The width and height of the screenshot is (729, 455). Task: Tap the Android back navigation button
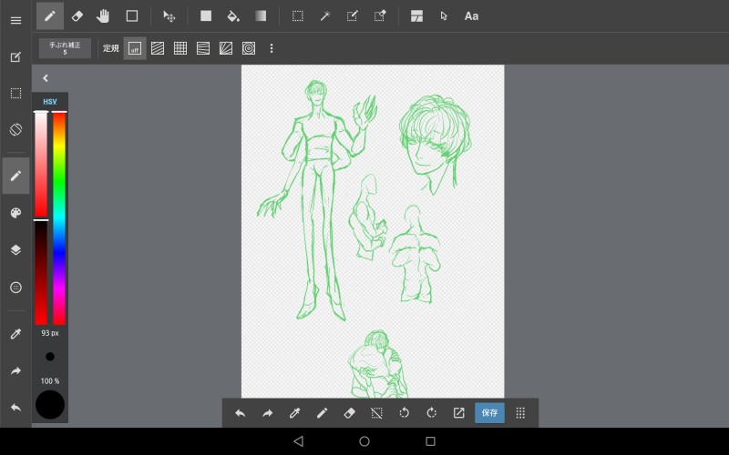[x=298, y=441]
